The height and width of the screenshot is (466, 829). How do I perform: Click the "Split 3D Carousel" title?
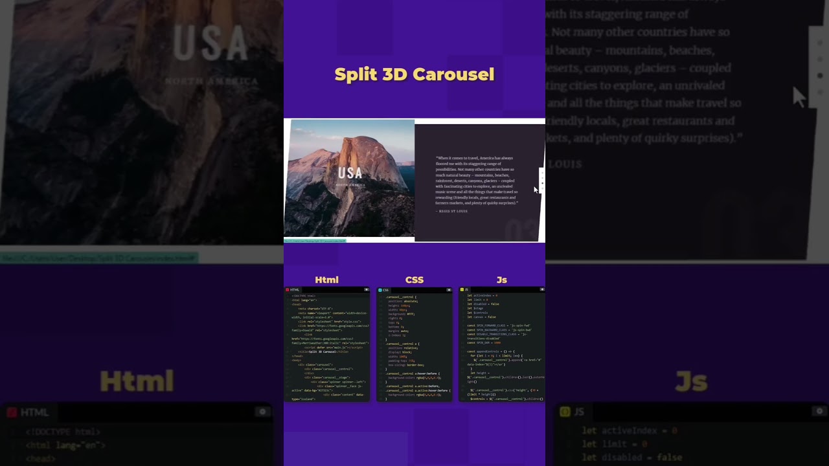[414, 74]
